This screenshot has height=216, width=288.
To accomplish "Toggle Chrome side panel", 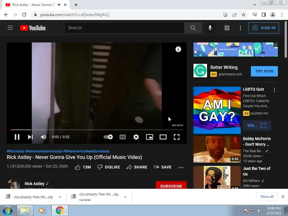I will pos(264,15).
